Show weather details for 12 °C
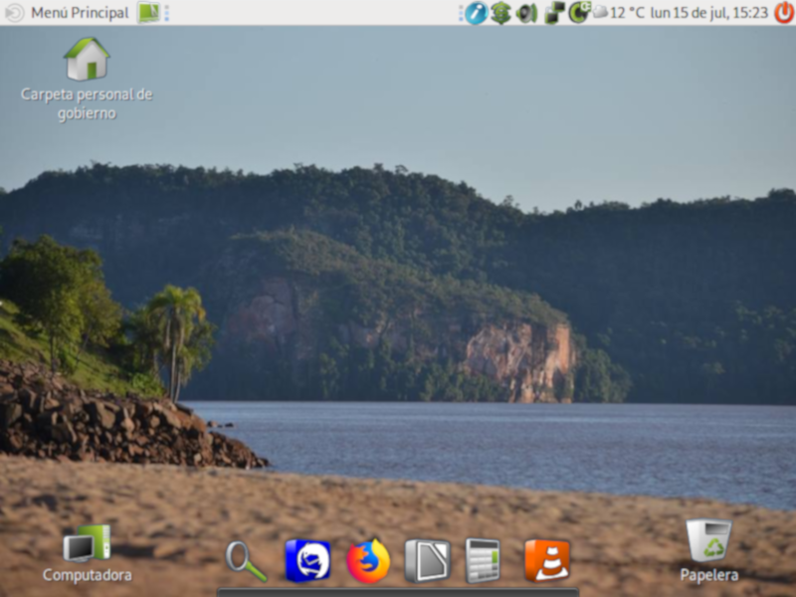 [619, 13]
